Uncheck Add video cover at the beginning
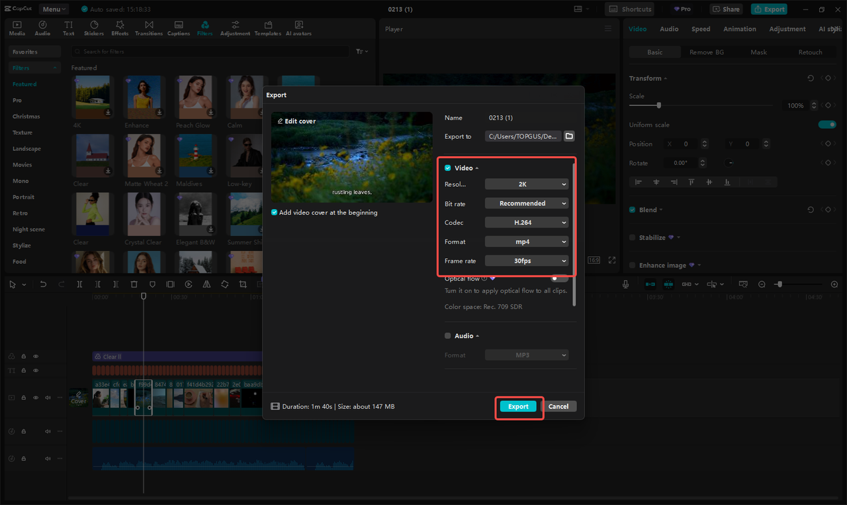Screen dimensions: 847x505 click(274, 212)
